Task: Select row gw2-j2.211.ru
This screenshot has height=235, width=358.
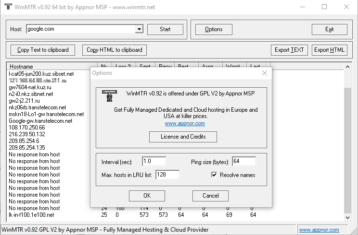Action: coord(24,101)
